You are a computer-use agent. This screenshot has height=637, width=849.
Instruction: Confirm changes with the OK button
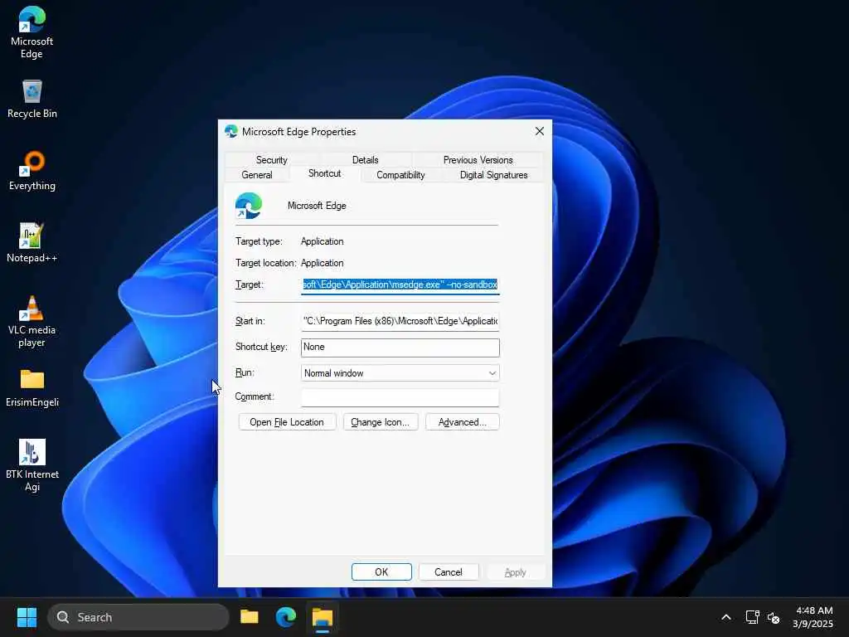click(381, 572)
